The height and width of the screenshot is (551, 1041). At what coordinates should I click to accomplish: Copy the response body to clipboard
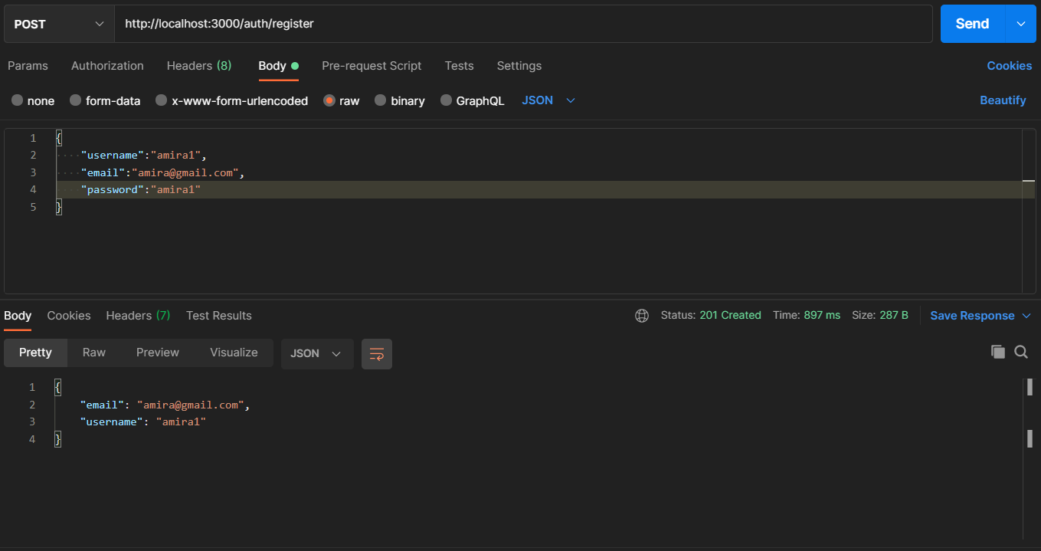tap(998, 352)
